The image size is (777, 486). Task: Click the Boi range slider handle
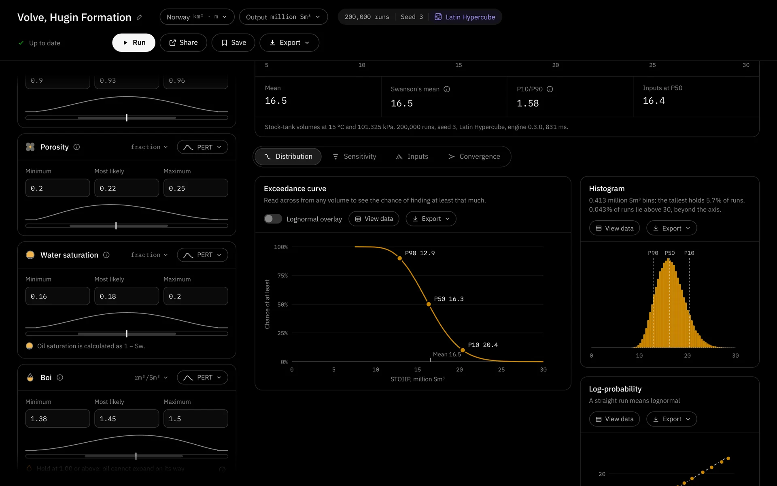[x=136, y=456]
